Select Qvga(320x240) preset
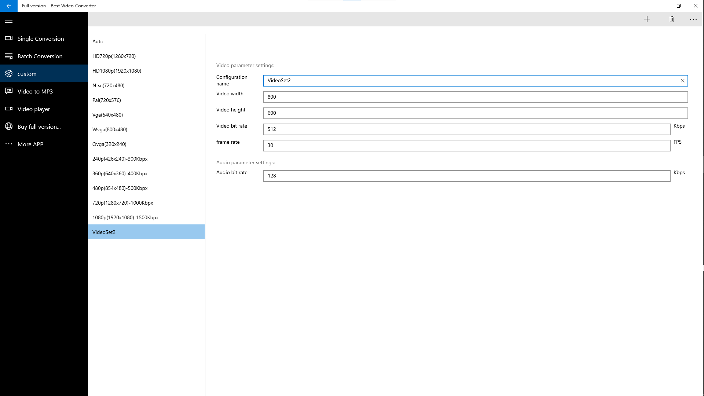 tap(146, 144)
